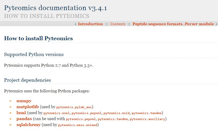Go to the Contents page link
The height and width of the screenshot is (131, 218).
pyautogui.click(x=118, y=24)
